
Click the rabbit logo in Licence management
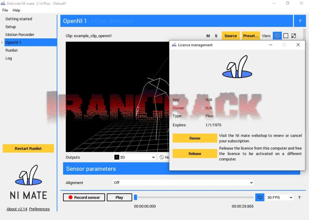tap(237, 67)
